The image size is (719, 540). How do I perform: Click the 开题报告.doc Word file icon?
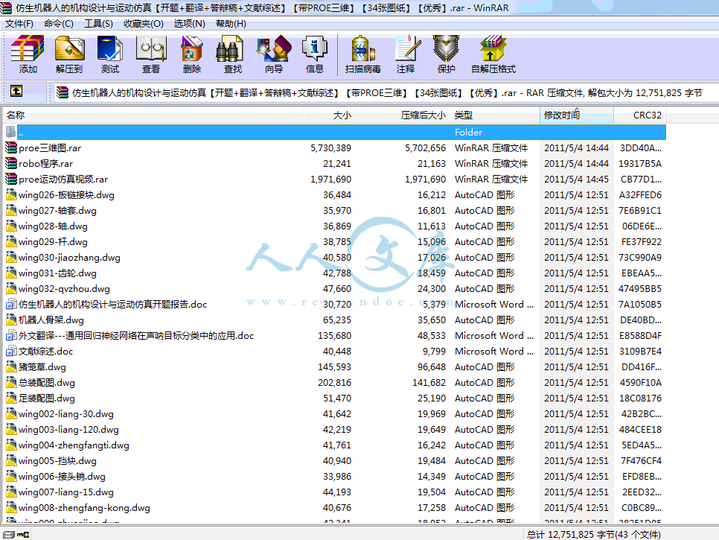[11, 304]
